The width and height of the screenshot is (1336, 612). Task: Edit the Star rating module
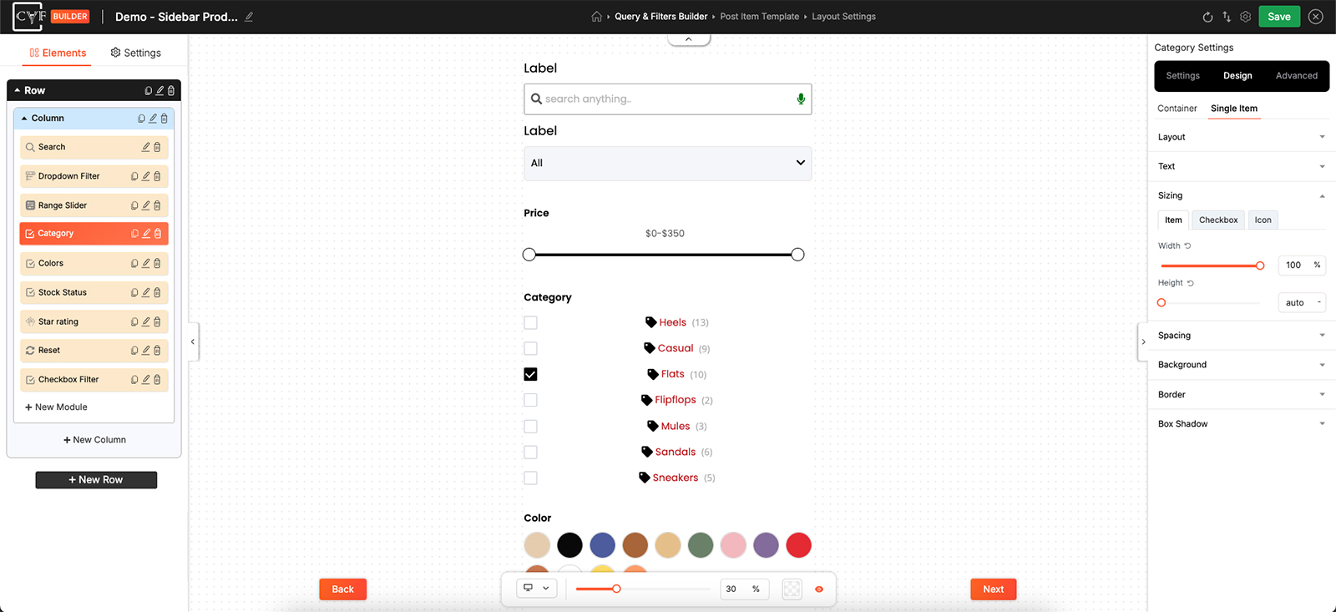click(x=146, y=321)
